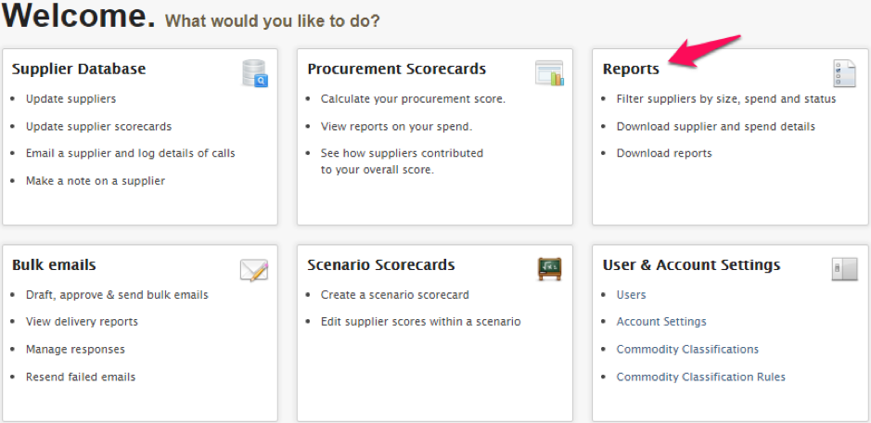Click 'Create a scenario scorecard' item
Viewport: 871px width, 423px height.
(x=394, y=295)
